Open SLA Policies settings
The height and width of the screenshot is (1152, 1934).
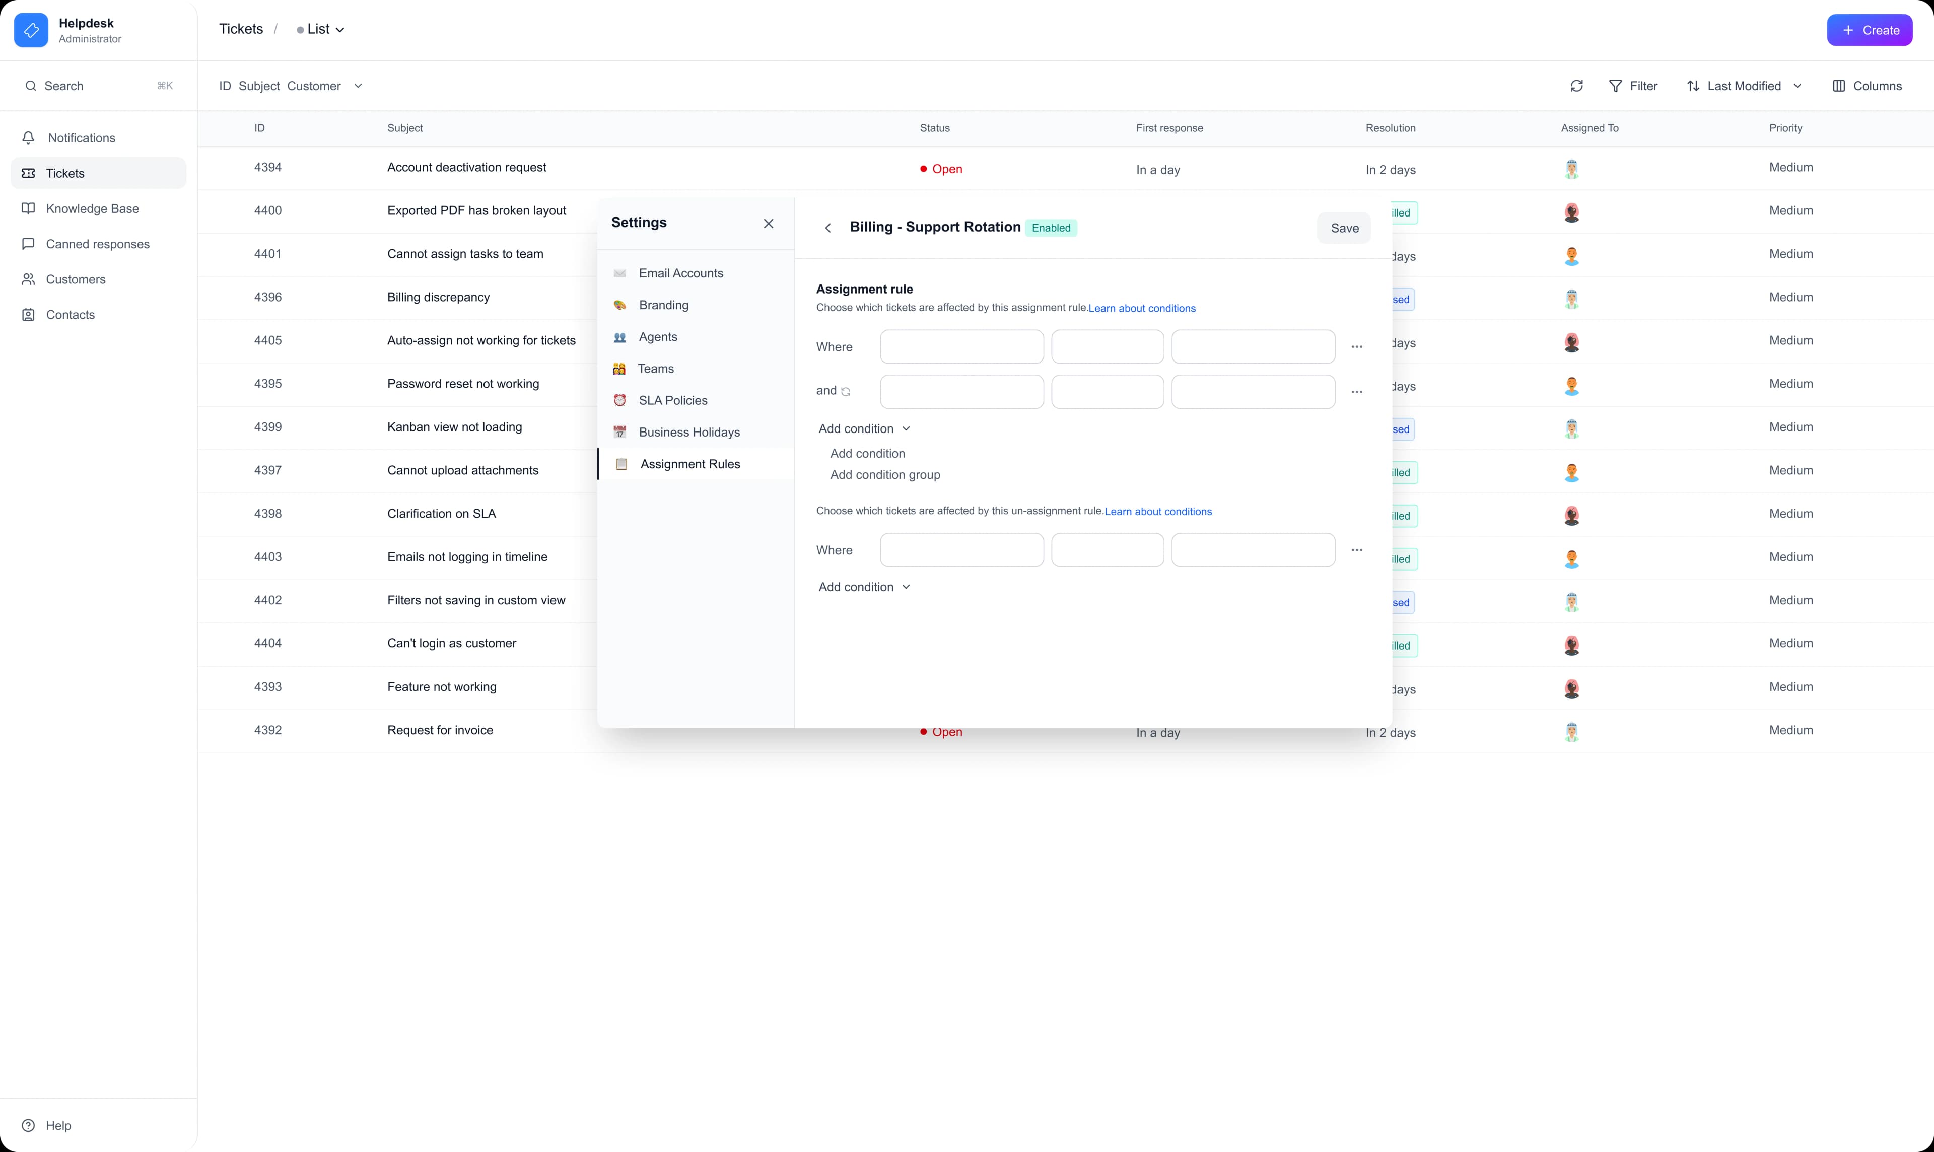tap(671, 400)
